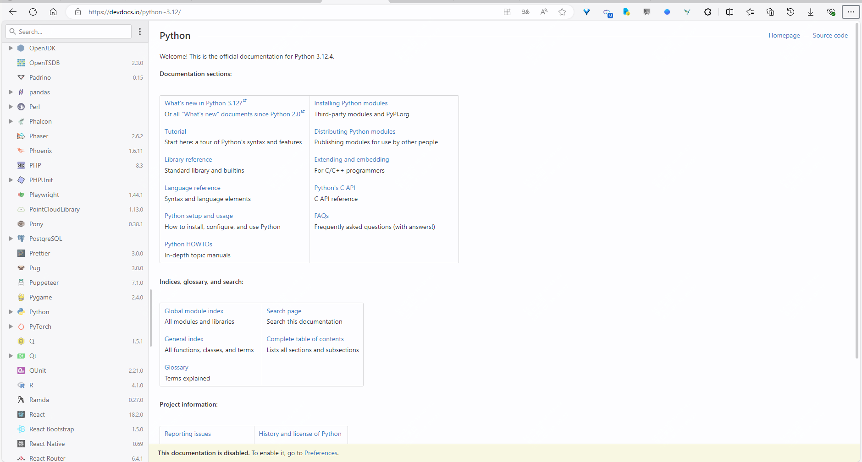The width and height of the screenshot is (862, 462).
Task: Select Phoenix 1.6.11 in sidebar list
Action: 75,151
